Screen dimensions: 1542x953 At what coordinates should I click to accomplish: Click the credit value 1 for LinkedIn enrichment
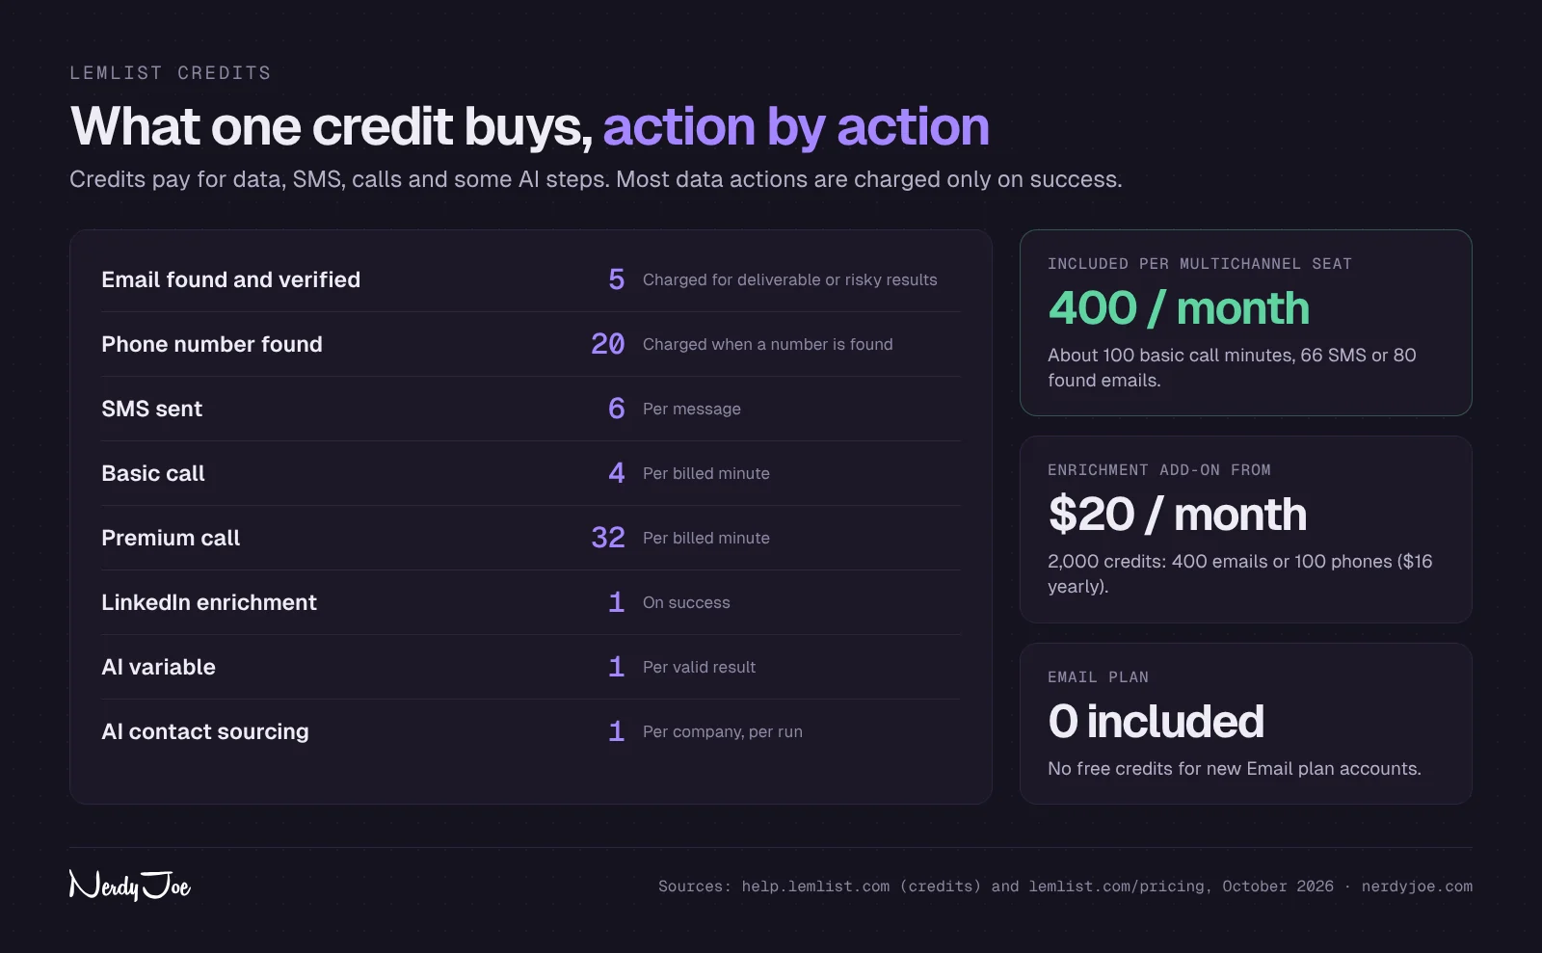tap(617, 602)
